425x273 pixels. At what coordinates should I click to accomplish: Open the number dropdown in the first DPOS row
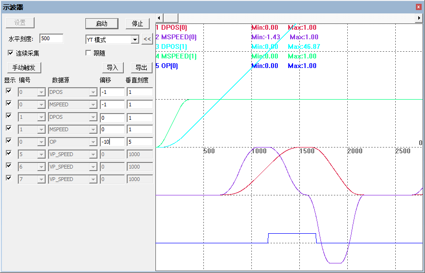[x=41, y=92]
